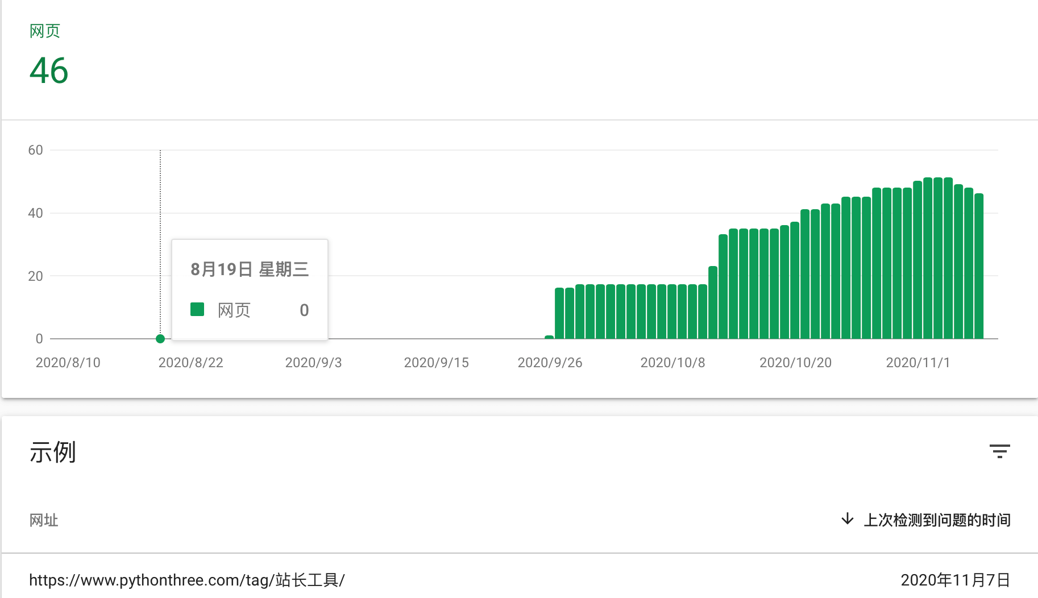The image size is (1038, 598).
Task: Click the 2020年11月7日 date cell
Action: pyautogui.click(x=956, y=580)
